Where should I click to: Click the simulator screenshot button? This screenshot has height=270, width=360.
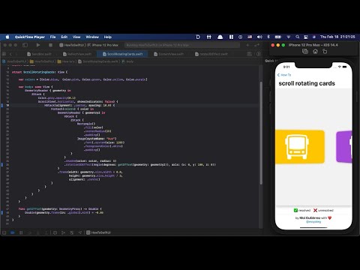(x=305, y=52)
